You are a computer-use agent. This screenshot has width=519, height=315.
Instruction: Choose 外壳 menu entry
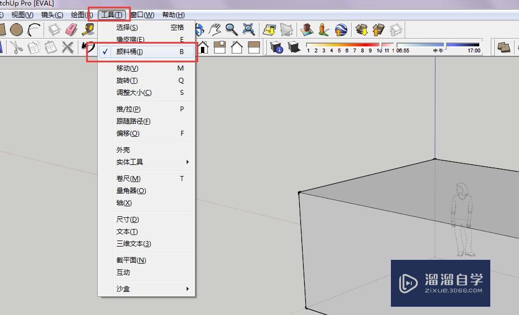click(x=146, y=150)
